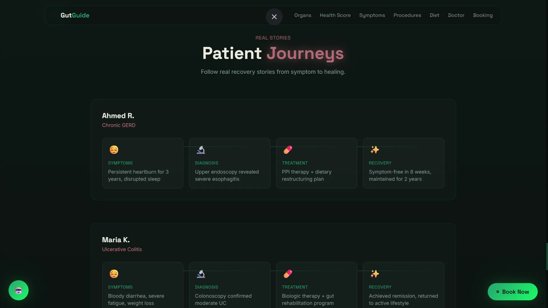This screenshot has height=308, width=548.
Task: Open the chatbot robot assistant icon
Action: tap(19, 290)
